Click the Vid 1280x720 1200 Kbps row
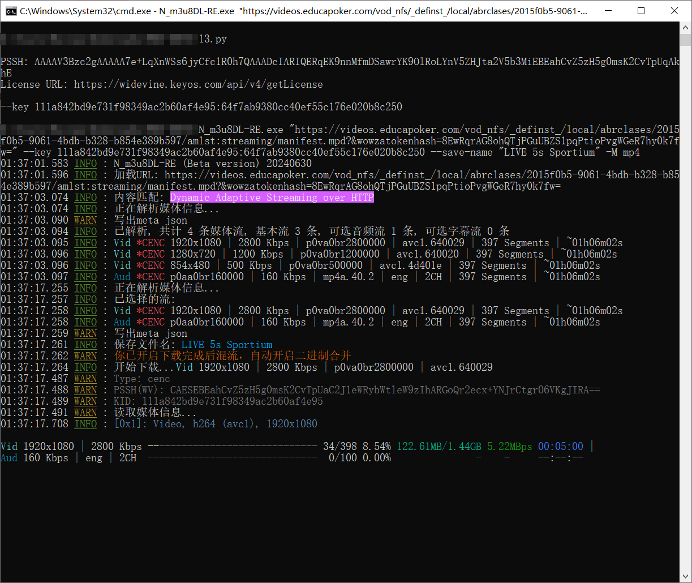Image resolution: width=692 pixels, height=583 pixels. tap(308, 254)
